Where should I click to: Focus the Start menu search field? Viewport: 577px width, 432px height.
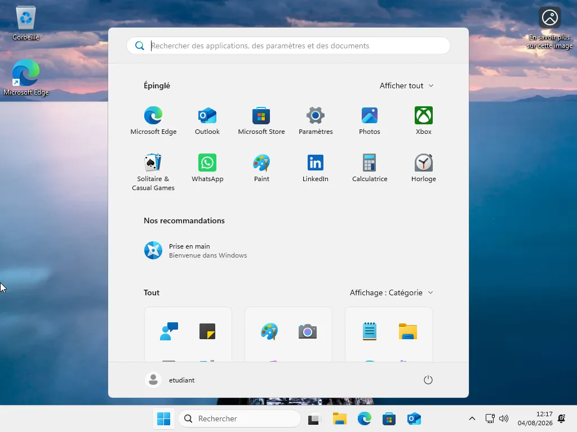288,46
